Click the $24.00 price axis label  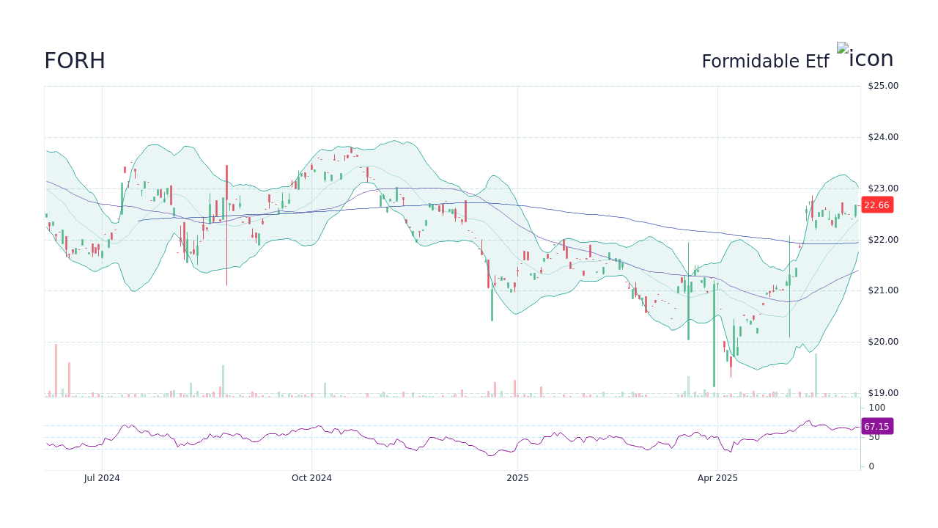point(883,137)
